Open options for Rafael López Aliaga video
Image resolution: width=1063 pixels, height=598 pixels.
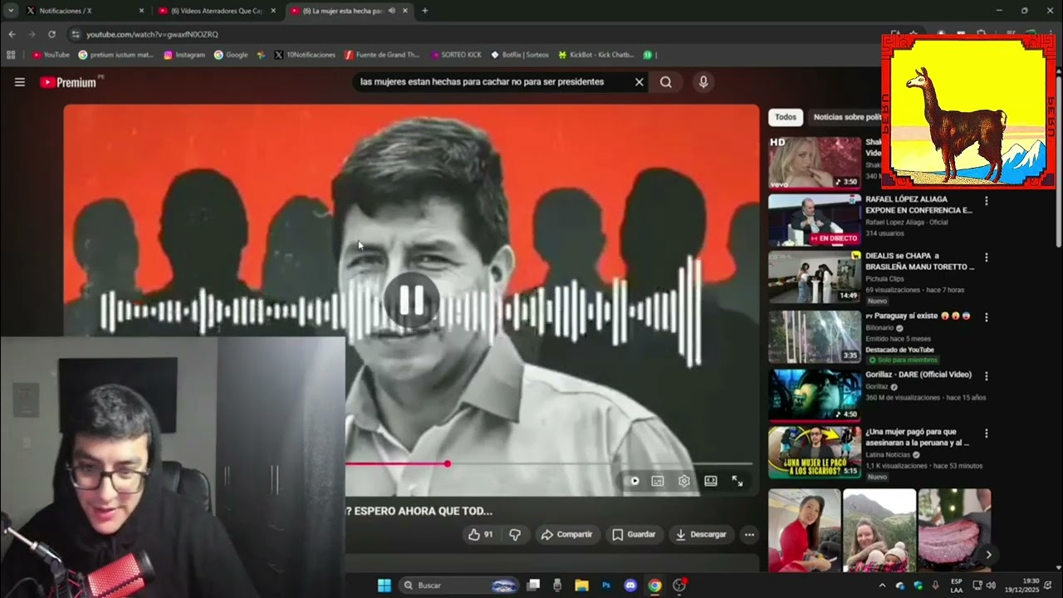(x=987, y=201)
